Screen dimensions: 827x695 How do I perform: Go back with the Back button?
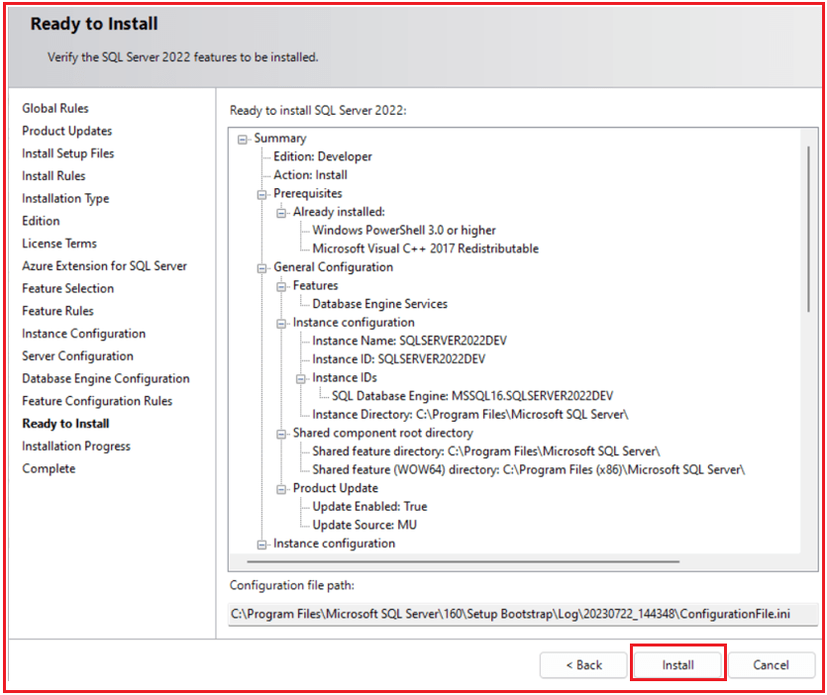click(x=583, y=665)
